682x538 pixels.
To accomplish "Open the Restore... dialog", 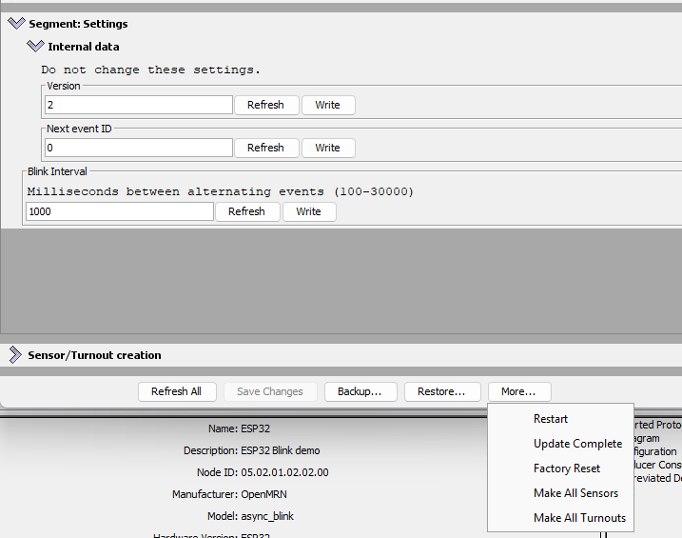I will pyautogui.click(x=442, y=391).
